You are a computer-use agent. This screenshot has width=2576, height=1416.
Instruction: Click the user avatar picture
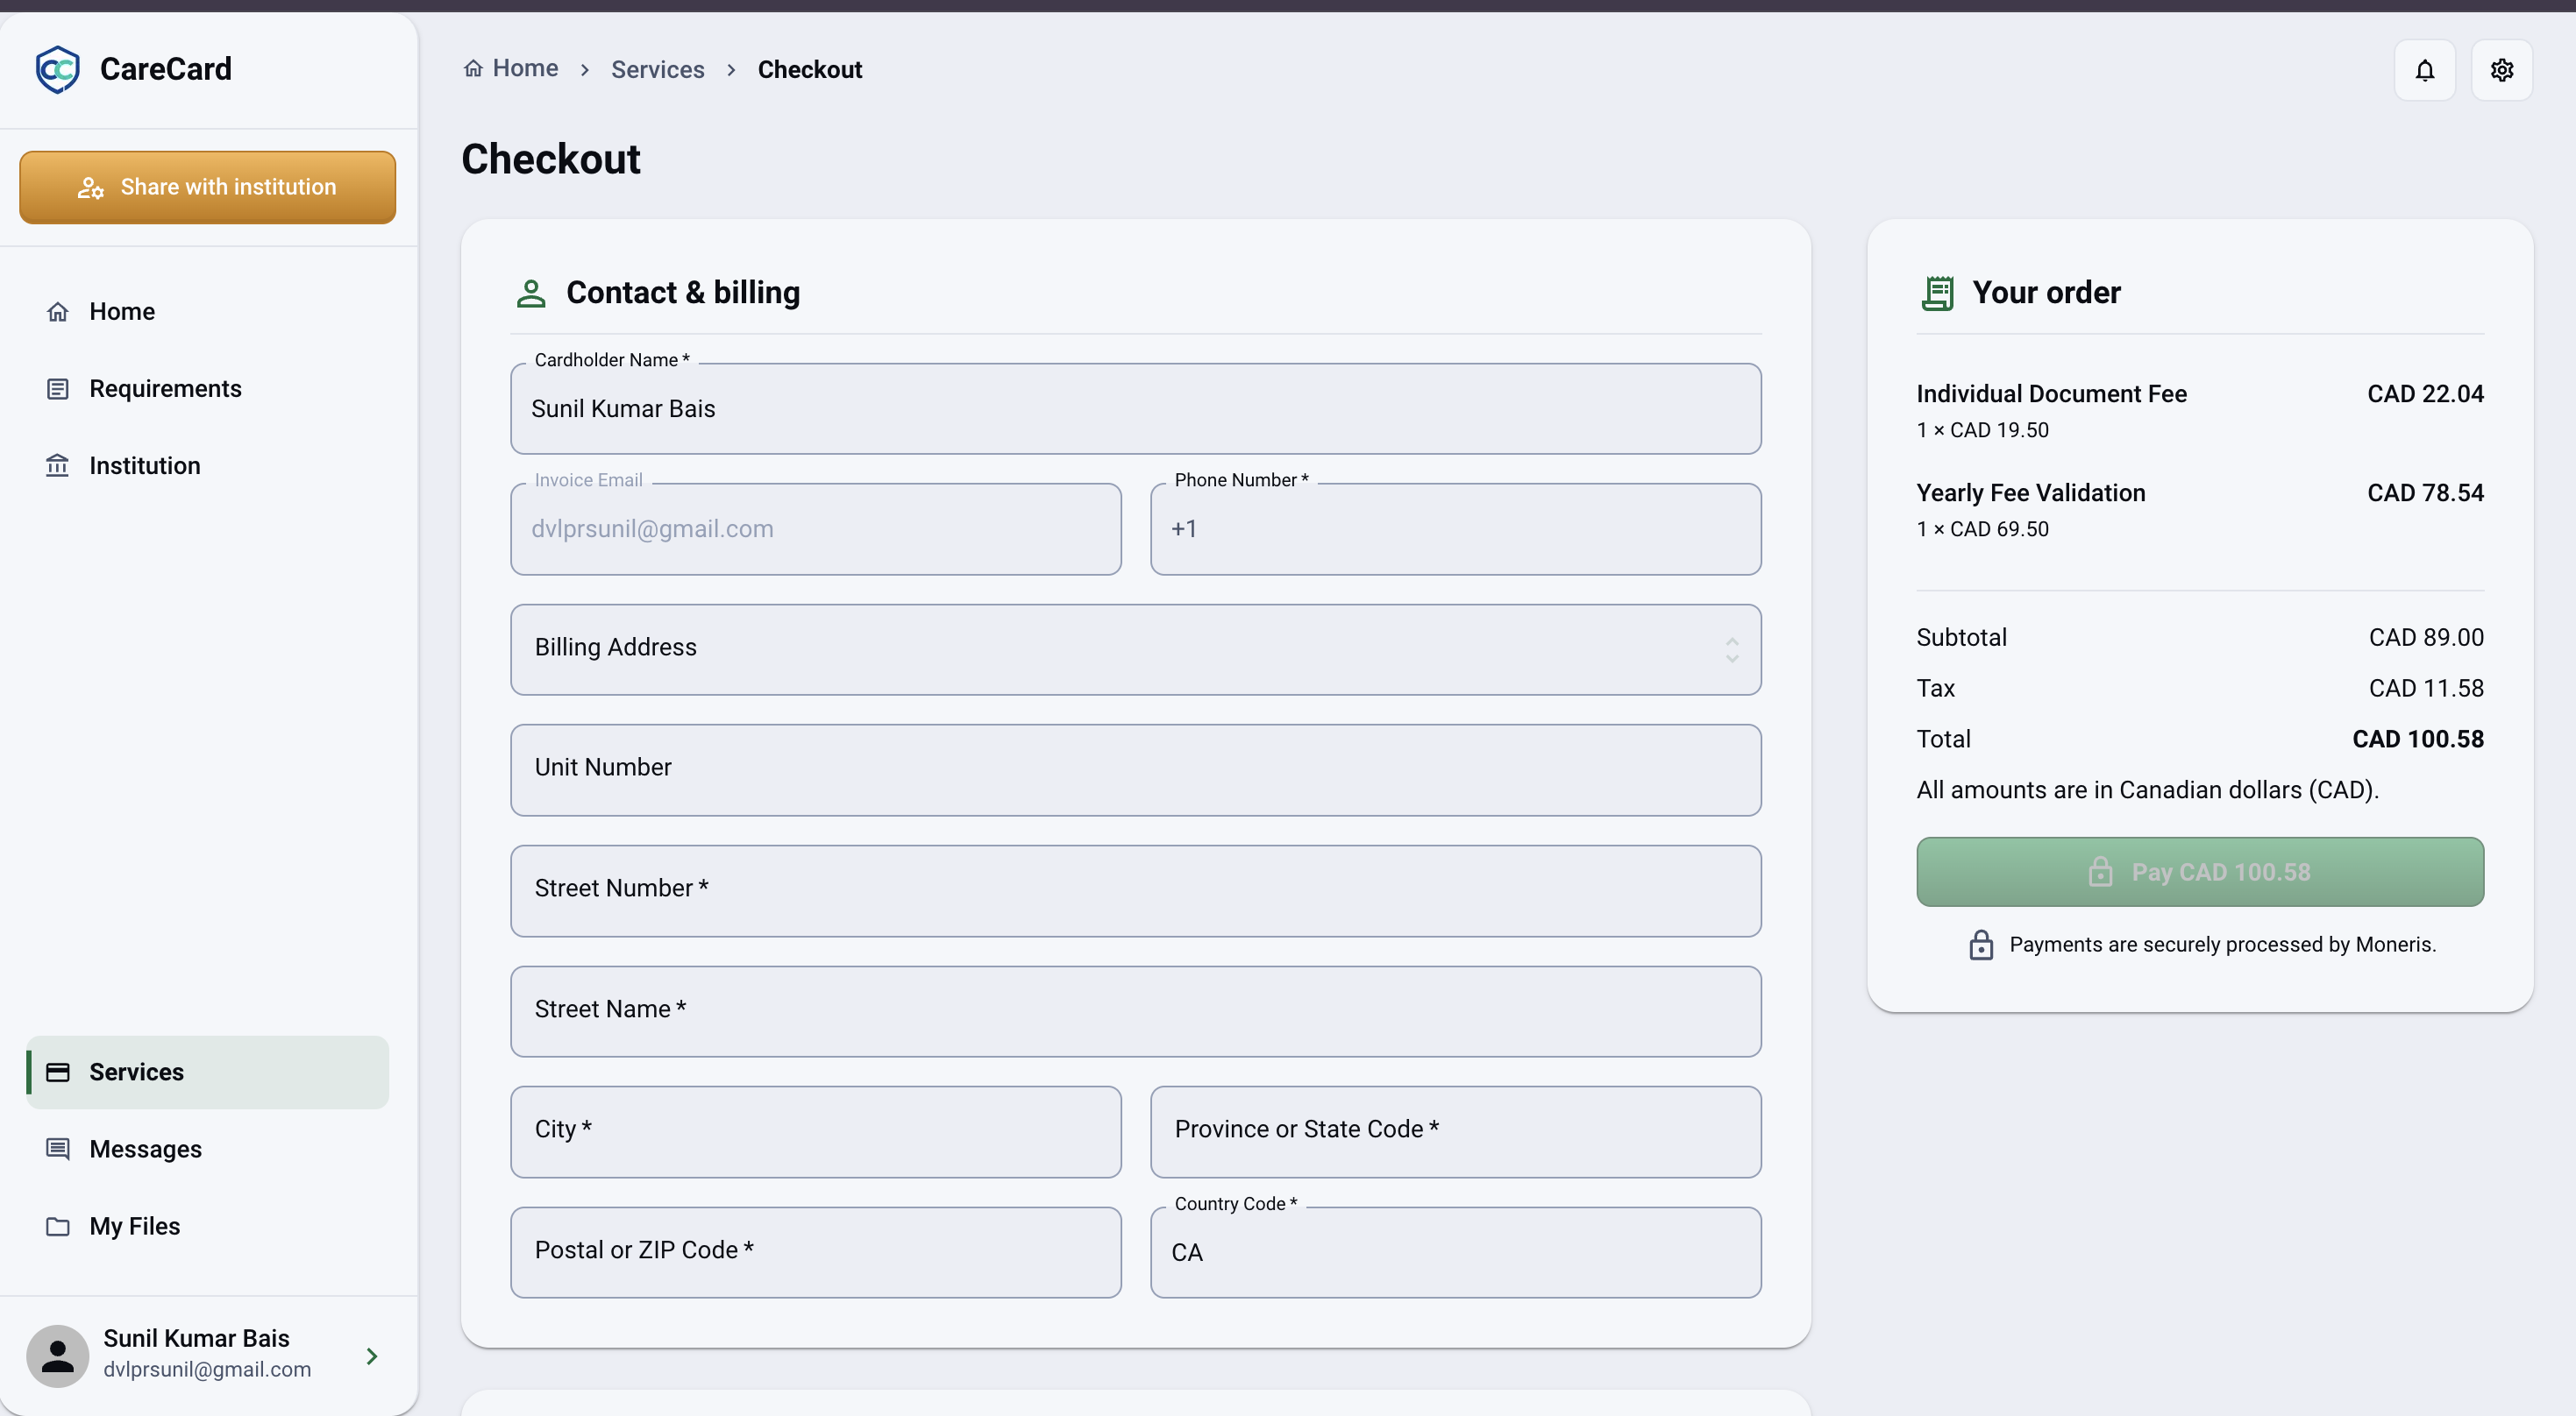(58, 1356)
